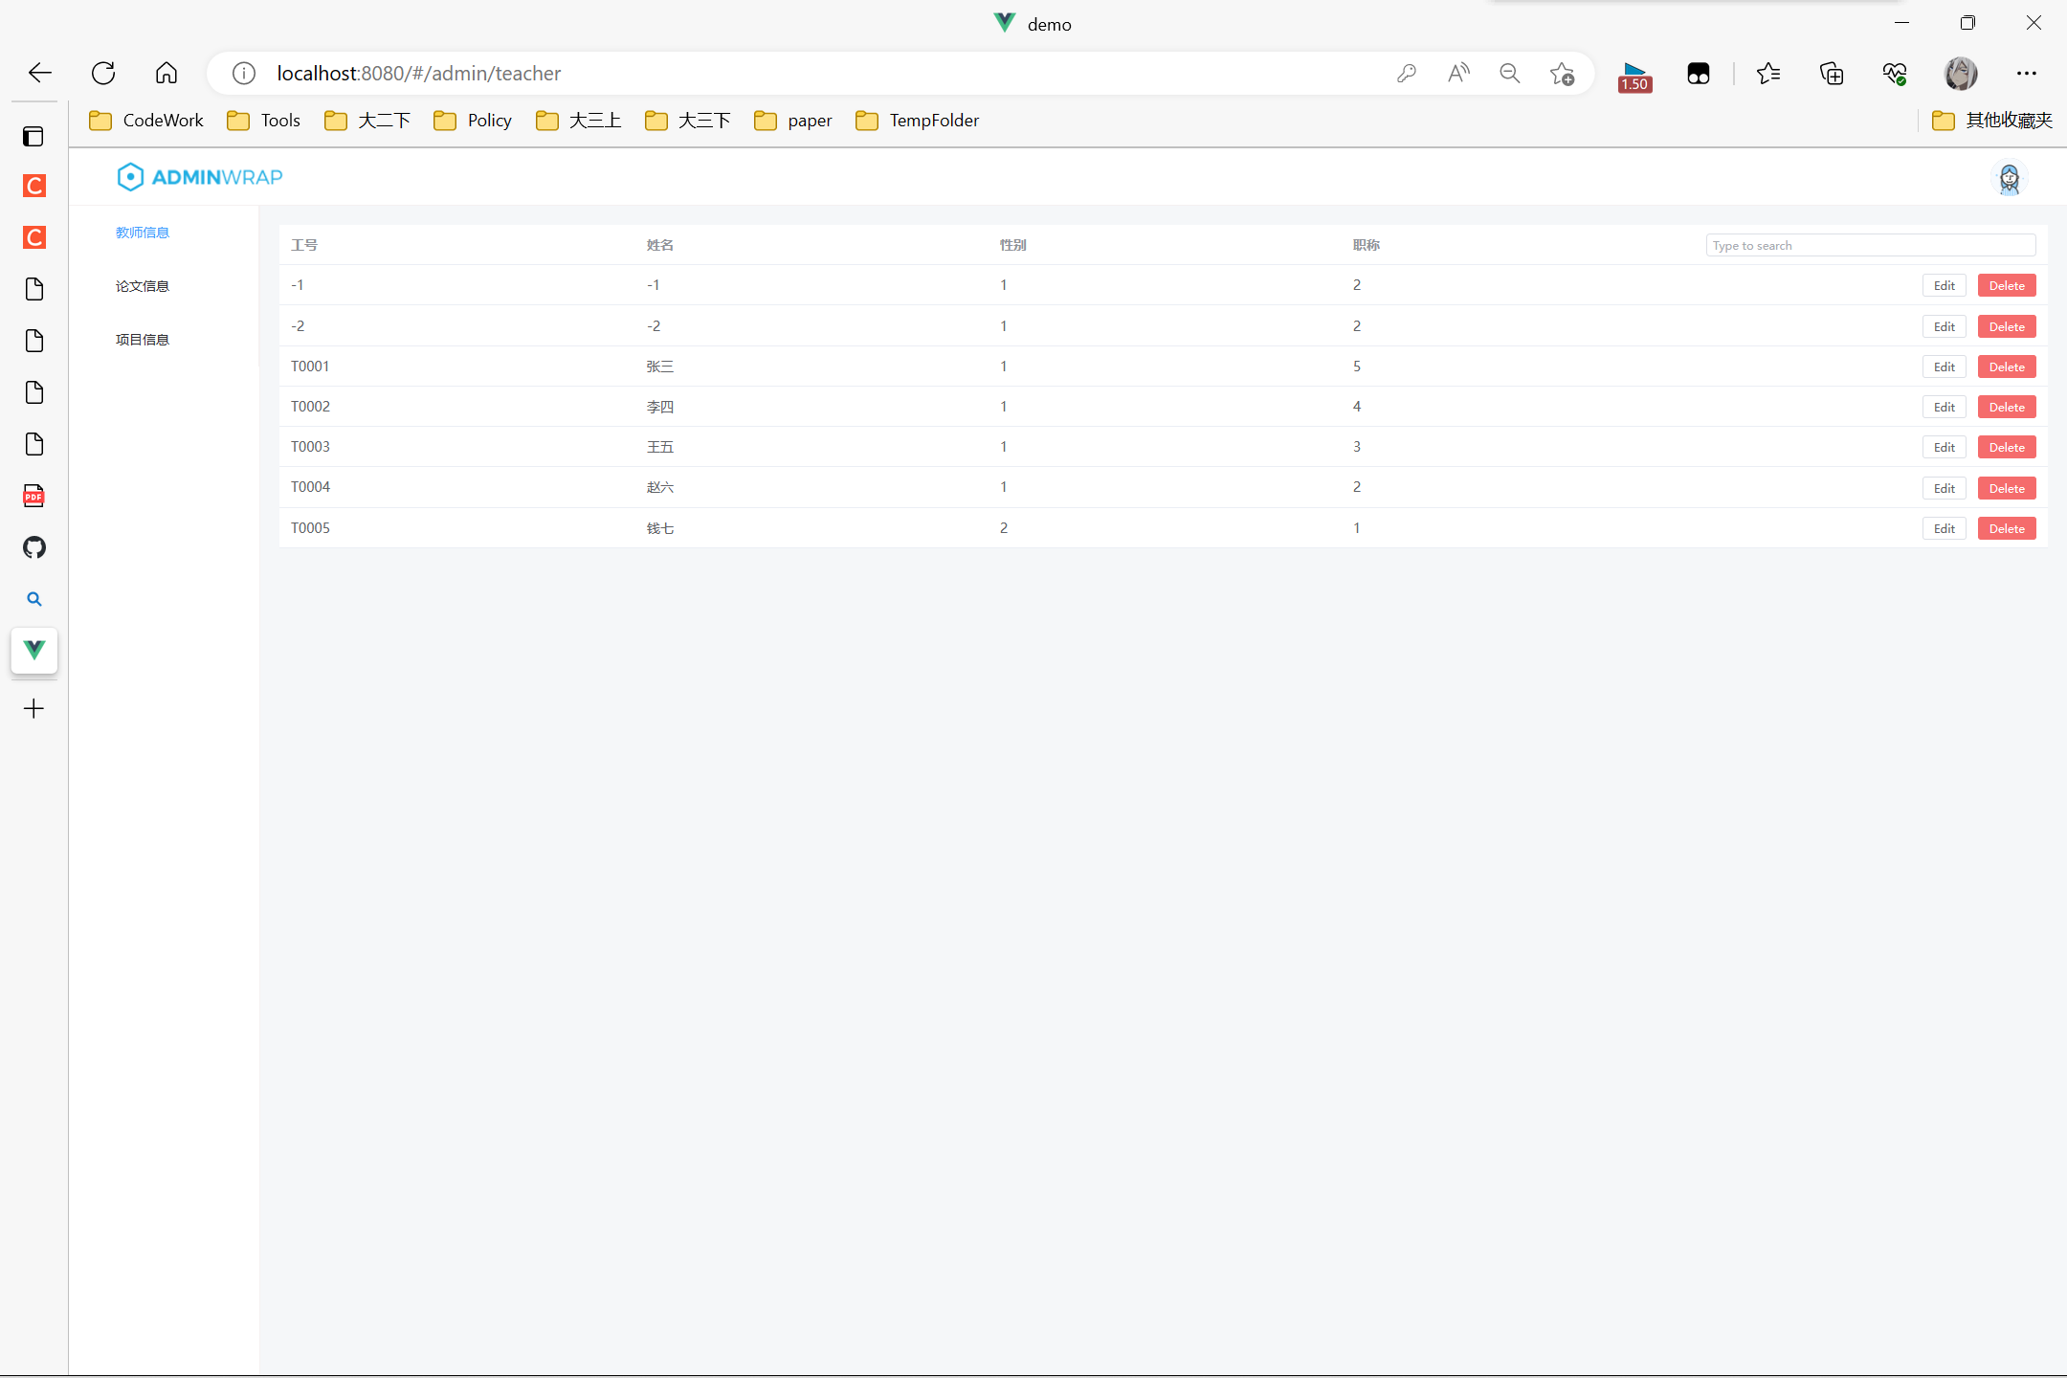Click the AdminWrap logo

(199, 176)
